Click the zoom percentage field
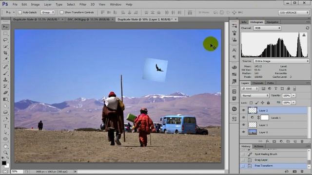This screenshot has height=175, width=312. click(17, 172)
